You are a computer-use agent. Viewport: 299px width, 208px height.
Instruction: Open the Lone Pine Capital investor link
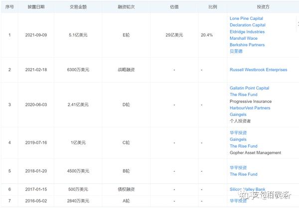click(246, 18)
